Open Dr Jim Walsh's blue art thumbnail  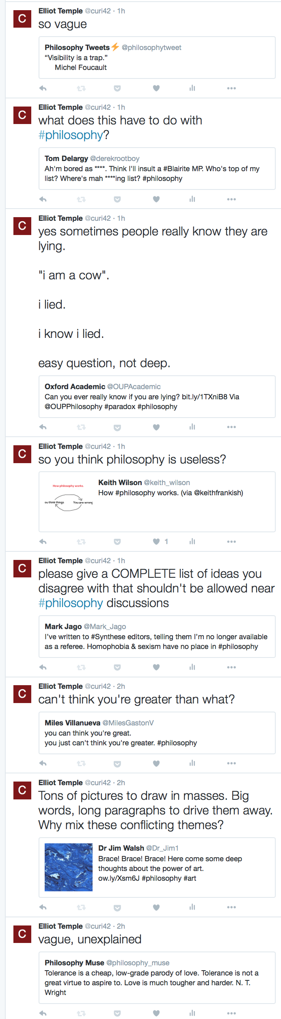pyautogui.click(x=69, y=867)
